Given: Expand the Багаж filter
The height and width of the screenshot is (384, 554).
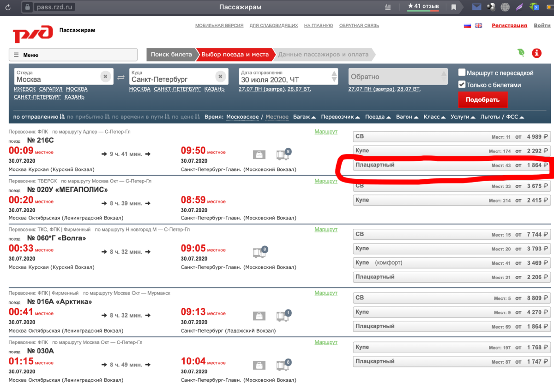Looking at the screenshot, I should click(x=305, y=117).
